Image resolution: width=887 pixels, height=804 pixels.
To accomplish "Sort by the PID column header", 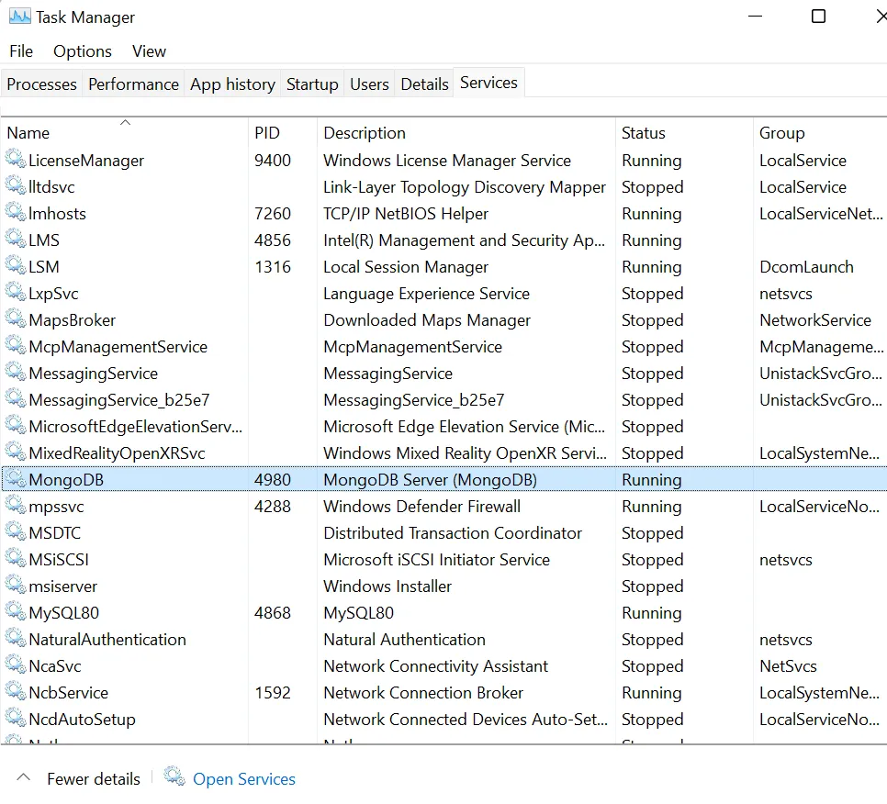I will pos(267,133).
